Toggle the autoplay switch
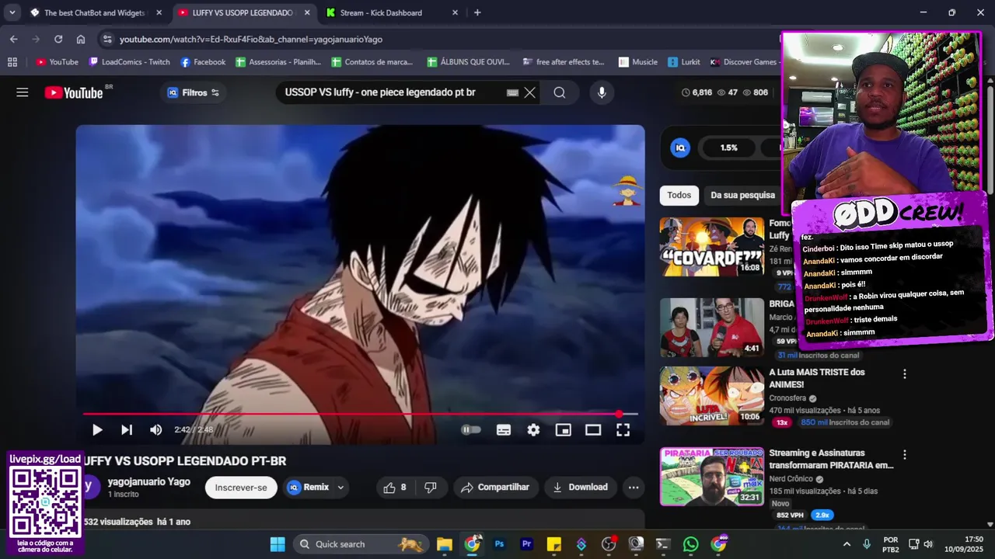The width and height of the screenshot is (995, 559). click(x=471, y=429)
